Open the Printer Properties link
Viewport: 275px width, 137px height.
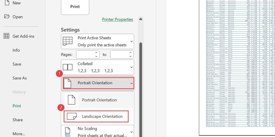point(117,19)
